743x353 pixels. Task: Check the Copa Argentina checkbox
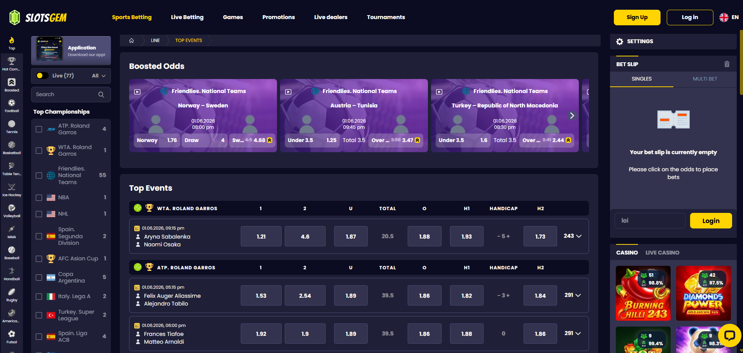point(39,277)
